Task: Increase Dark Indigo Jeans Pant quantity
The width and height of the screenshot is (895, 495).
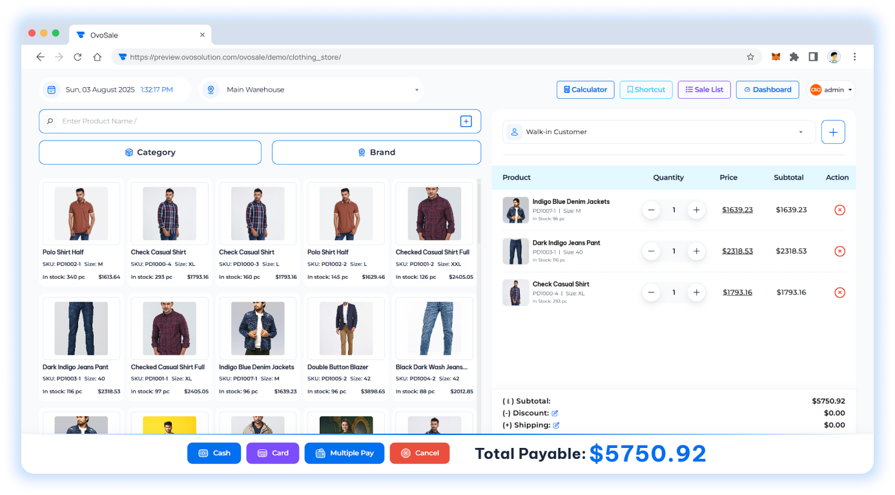Action: (695, 251)
